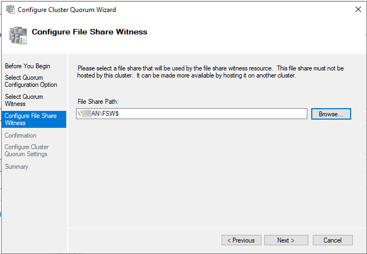Go back with the Previous button
Screen dimensions: 367x254
click(241, 240)
